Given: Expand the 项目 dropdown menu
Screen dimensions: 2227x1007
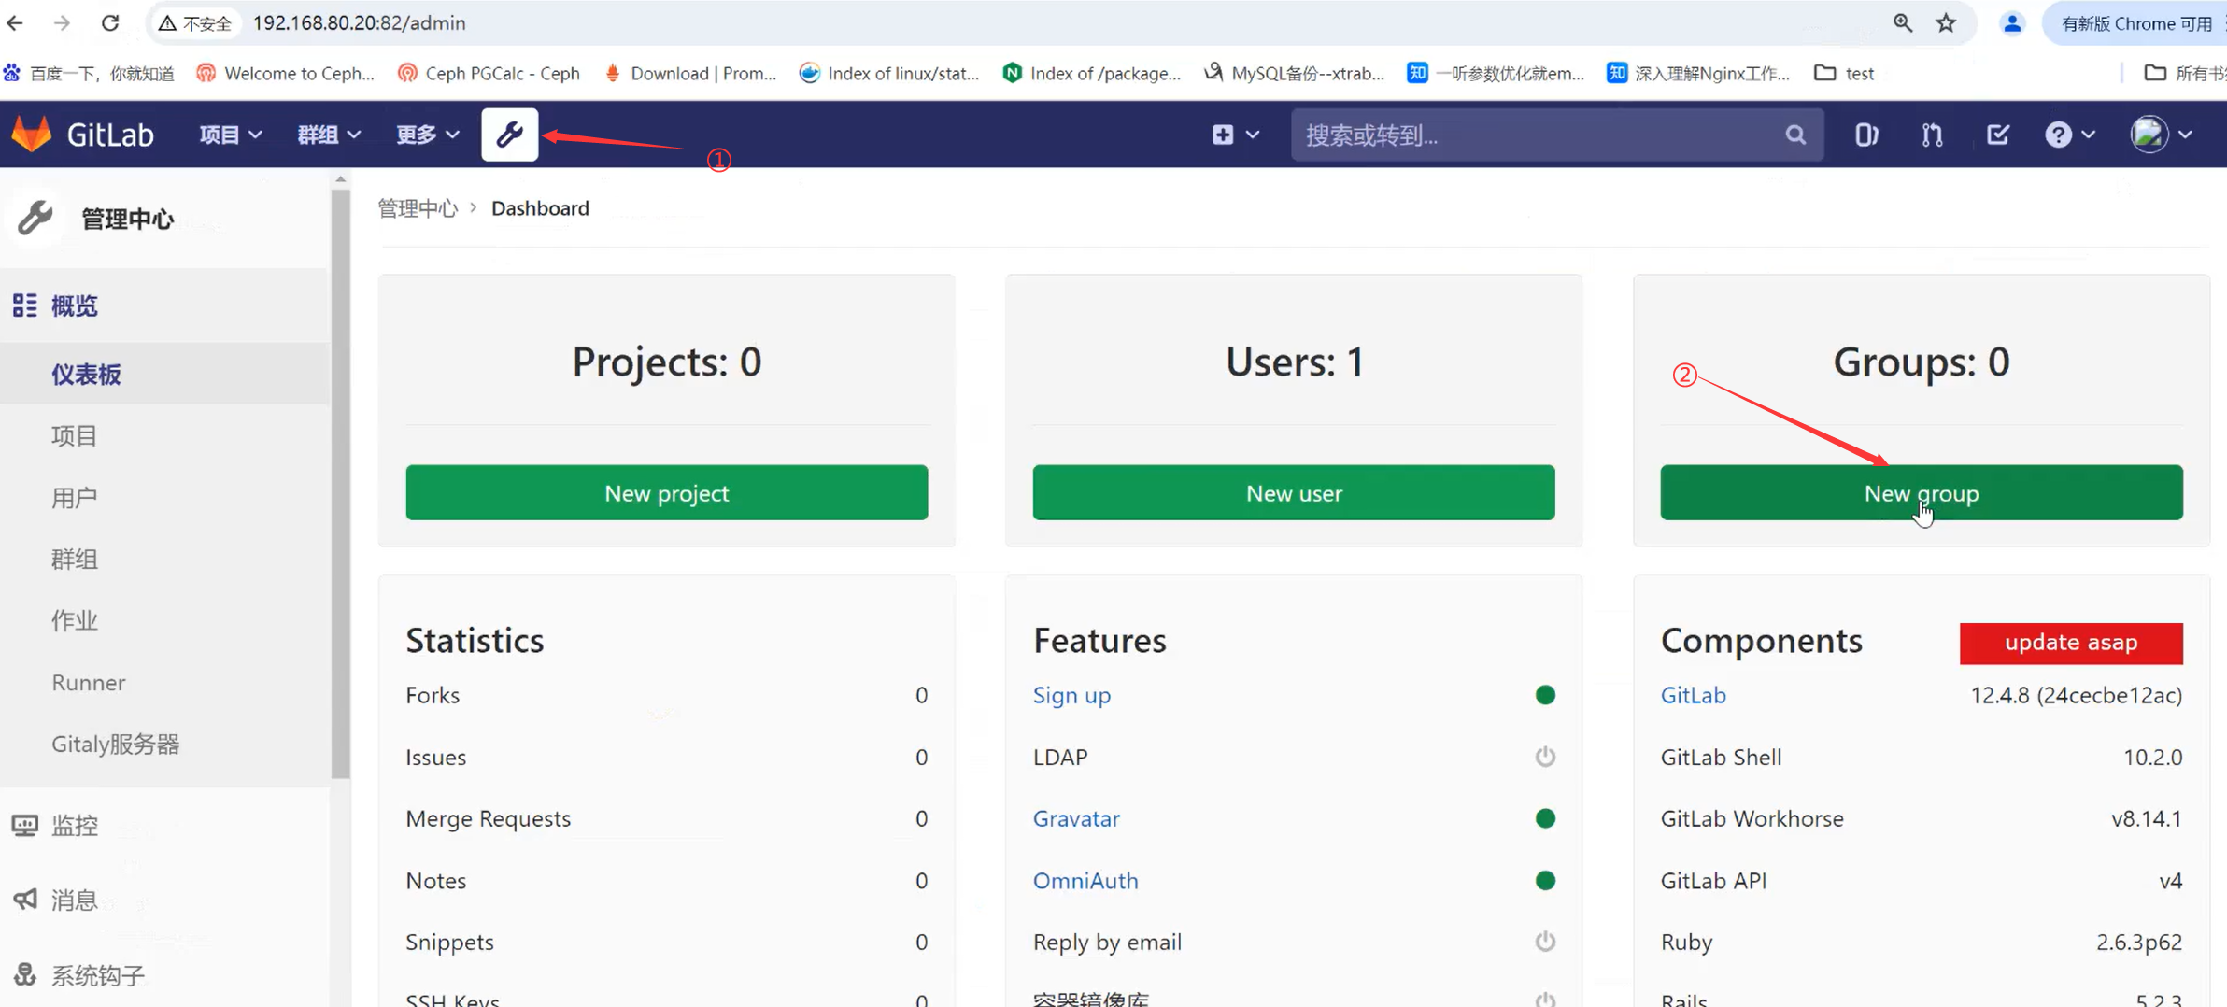Looking at the screenshot, I should [230, 135].
